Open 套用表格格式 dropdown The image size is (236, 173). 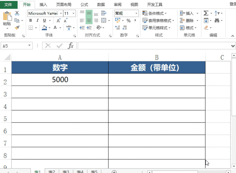point(158,21)
